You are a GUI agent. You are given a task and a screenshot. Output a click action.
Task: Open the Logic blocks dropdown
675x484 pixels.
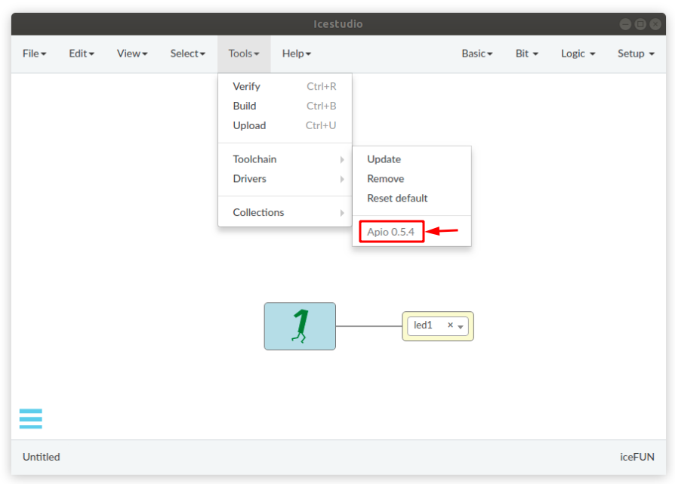coord(577,54)
